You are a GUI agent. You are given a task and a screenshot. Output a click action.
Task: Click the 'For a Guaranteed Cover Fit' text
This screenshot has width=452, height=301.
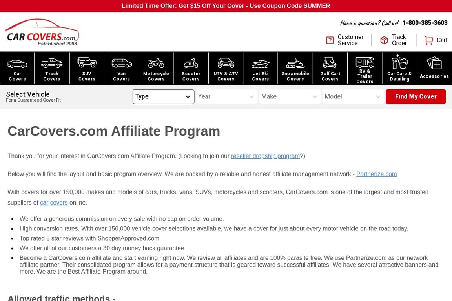(33, 100)
